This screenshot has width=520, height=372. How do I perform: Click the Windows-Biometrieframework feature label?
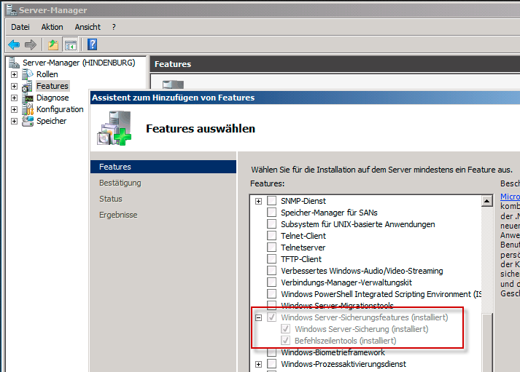coord(333,352)
